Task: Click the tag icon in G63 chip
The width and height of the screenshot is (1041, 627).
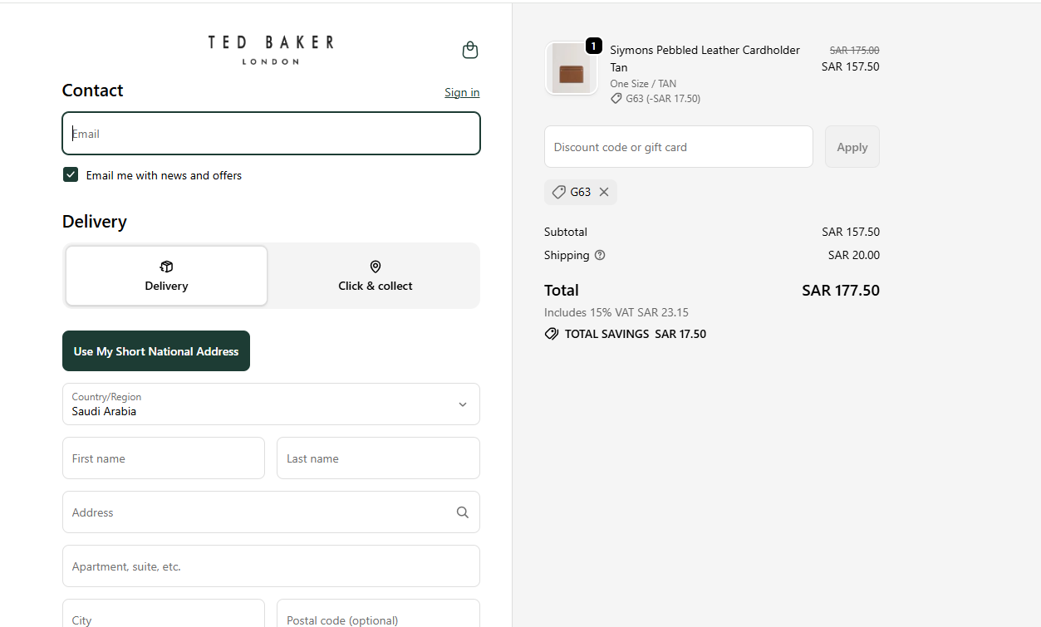Action: click(559, 192)
